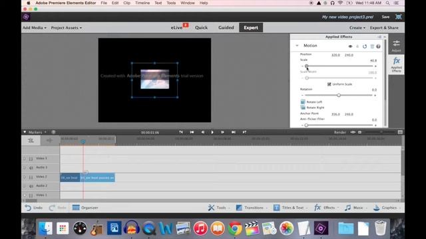Click the Undo button

pyautogui.click(x=34, y=208)
